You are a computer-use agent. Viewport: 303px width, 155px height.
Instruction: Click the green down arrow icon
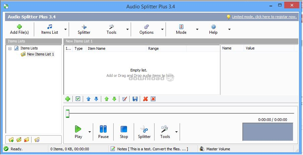[114, 99]
